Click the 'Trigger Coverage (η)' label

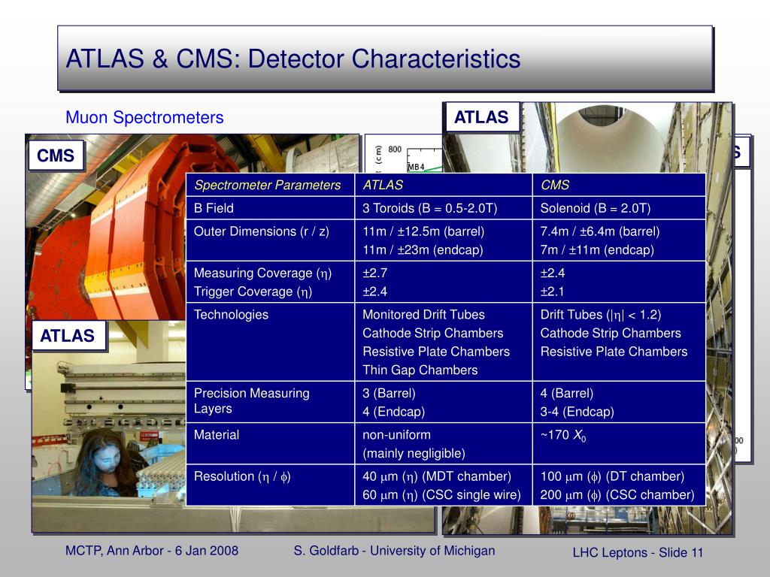pos(253,292)
